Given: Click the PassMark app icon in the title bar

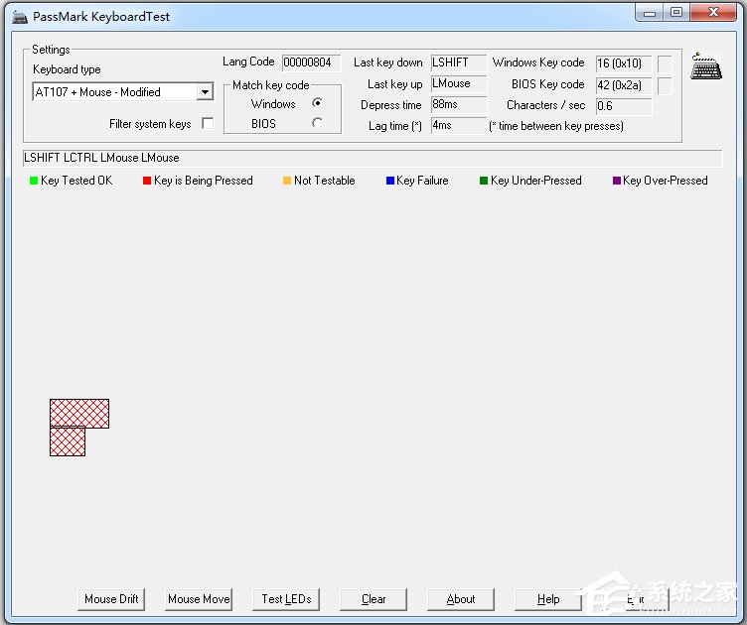Looking at the screenshot, I should [x=19, y=13].
